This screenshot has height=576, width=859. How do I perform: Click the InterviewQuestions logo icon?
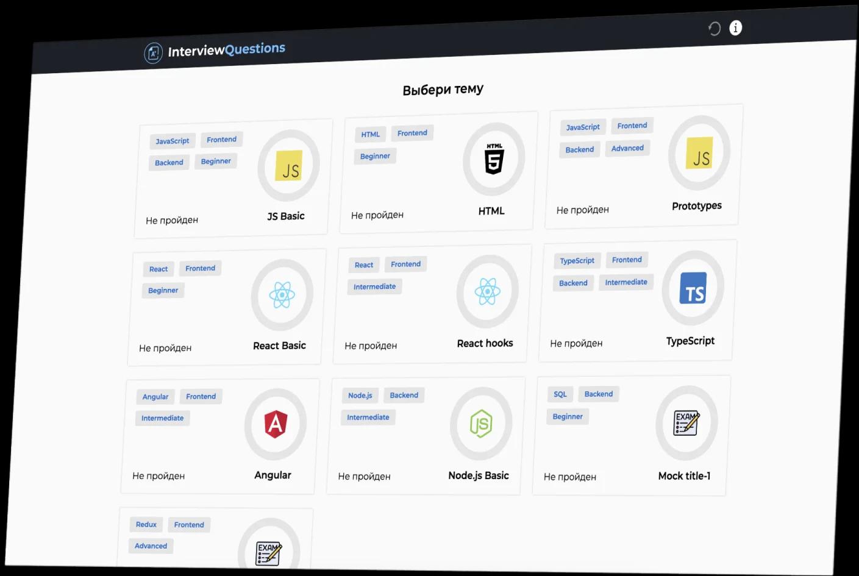[x=153, y=53]
